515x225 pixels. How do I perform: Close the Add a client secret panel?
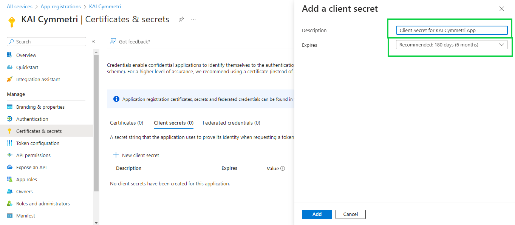coord(502,9)
